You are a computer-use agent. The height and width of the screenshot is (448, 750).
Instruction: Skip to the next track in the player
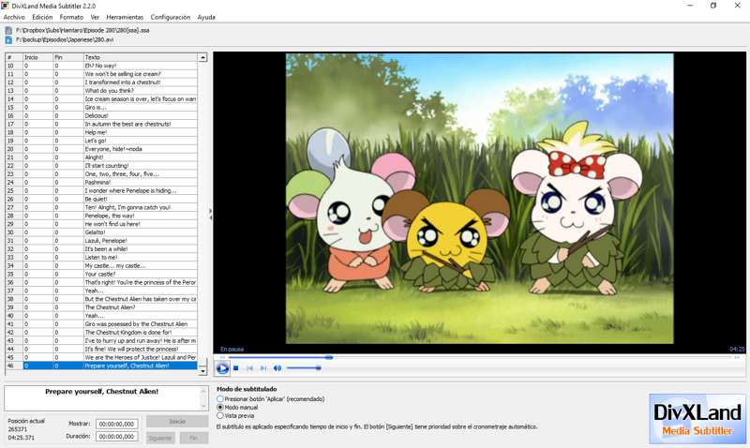pos(263,368)
